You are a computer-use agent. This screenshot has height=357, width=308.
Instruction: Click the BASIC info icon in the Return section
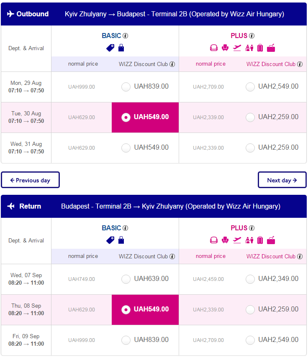click(x=126, y=228)
